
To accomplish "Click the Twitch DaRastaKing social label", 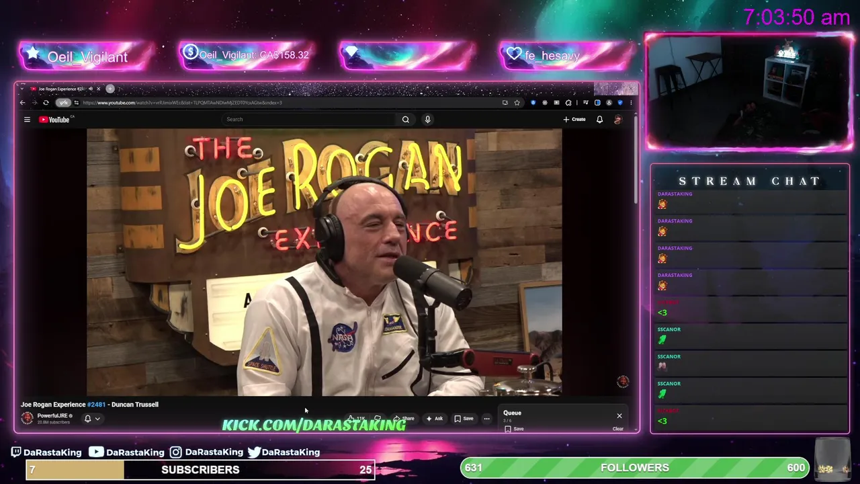I will (x=46, y=452).
